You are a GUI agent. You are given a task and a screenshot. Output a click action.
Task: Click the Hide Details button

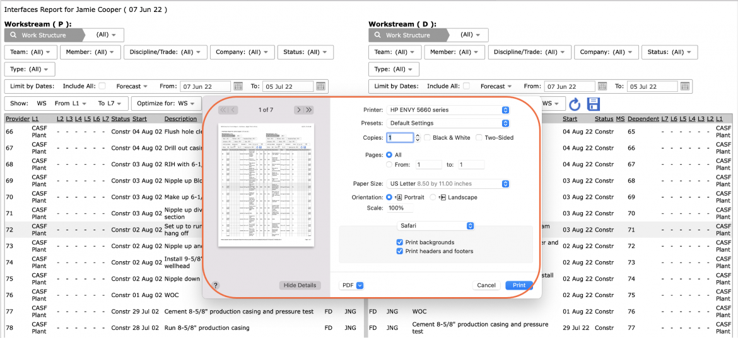(x=300, y=285)
